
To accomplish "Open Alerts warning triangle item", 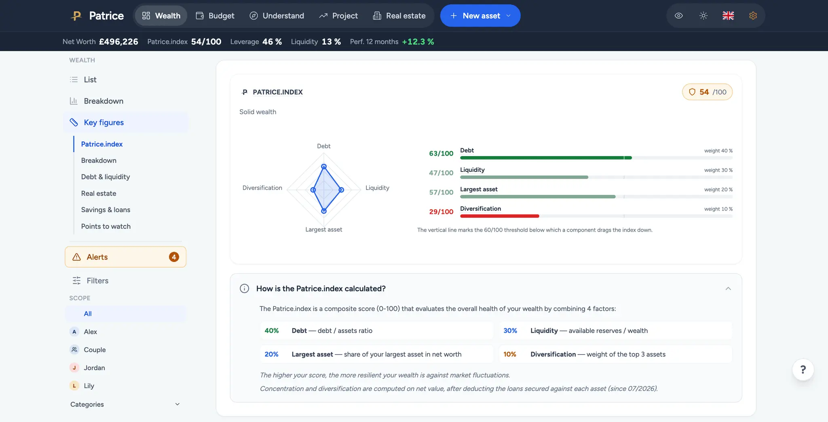I will [x=125, y=257].
